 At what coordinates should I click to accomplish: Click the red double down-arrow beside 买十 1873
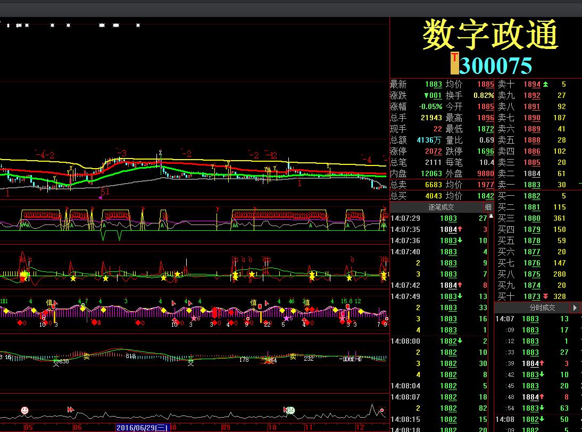(x=546, y=296)
